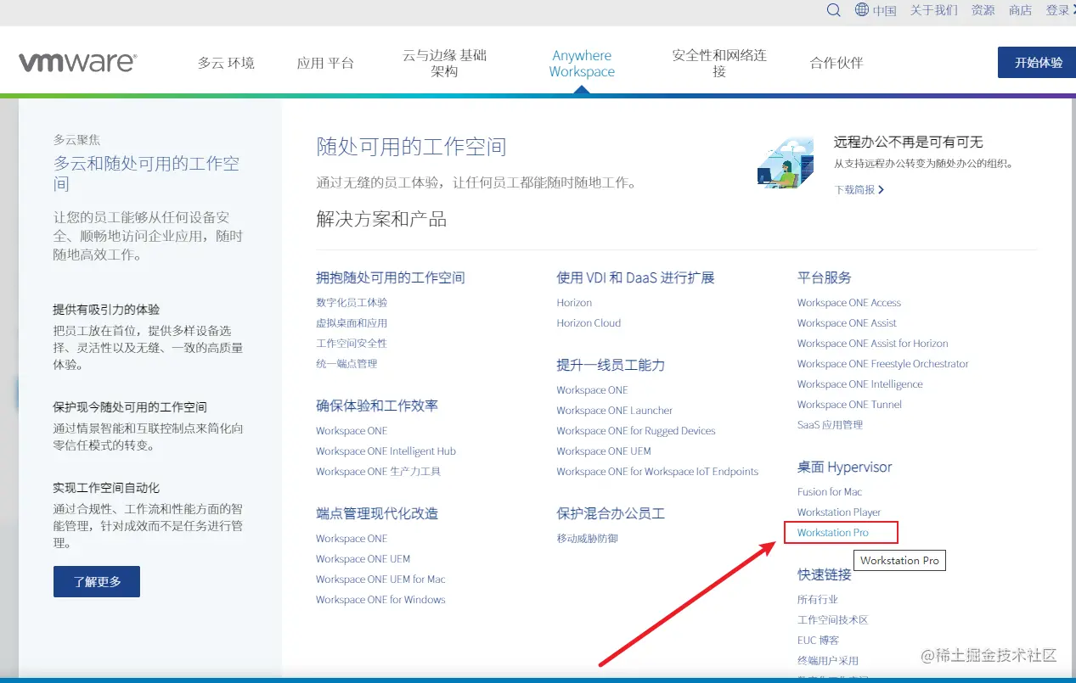1076x683 pixels.
Task: Open EUC 博客 quick link
Action: click(x=819, y=641)
